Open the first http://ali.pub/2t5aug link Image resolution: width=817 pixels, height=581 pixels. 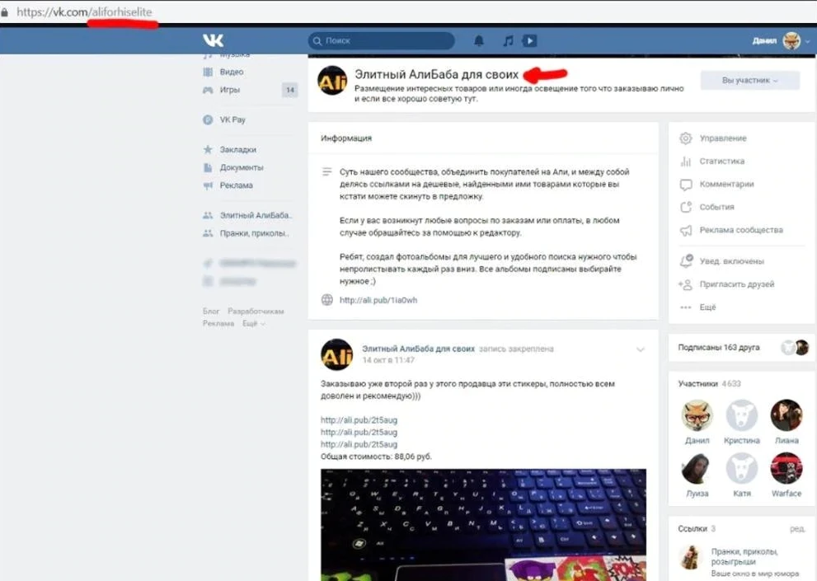pyautogui.click(x=359, y=420)
